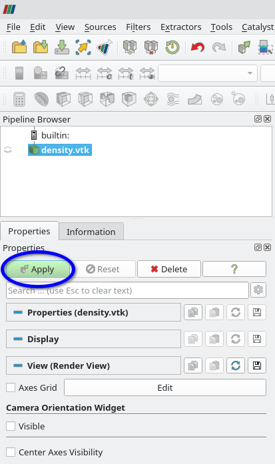Click the Disconnect from server icon

(151, 47)
